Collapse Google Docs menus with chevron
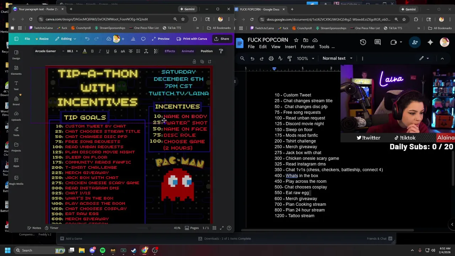 pos(442,58)
